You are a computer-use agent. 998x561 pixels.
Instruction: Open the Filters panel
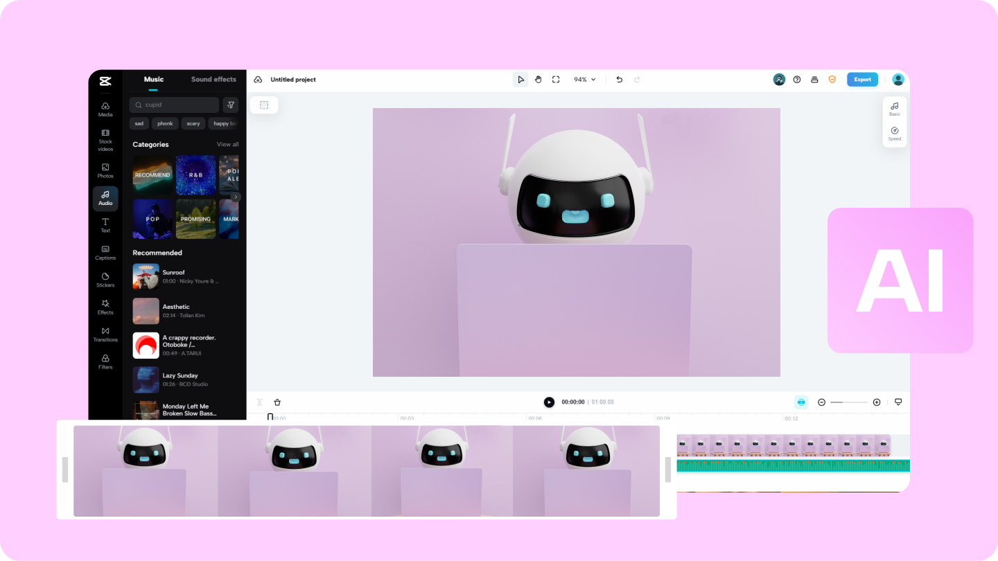coord(105,362)
